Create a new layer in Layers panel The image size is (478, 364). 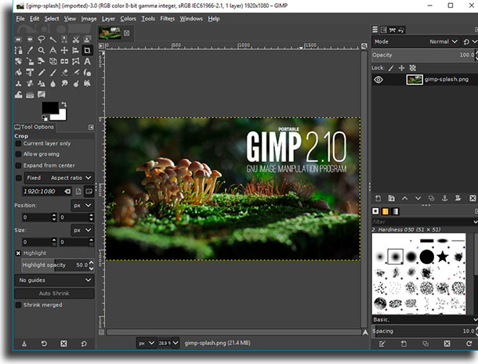[378, 198]
